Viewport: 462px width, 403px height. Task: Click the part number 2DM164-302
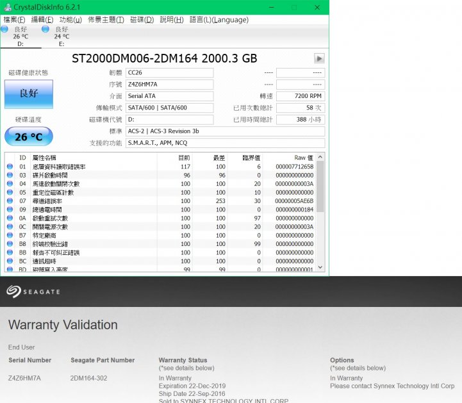(88, 378)
